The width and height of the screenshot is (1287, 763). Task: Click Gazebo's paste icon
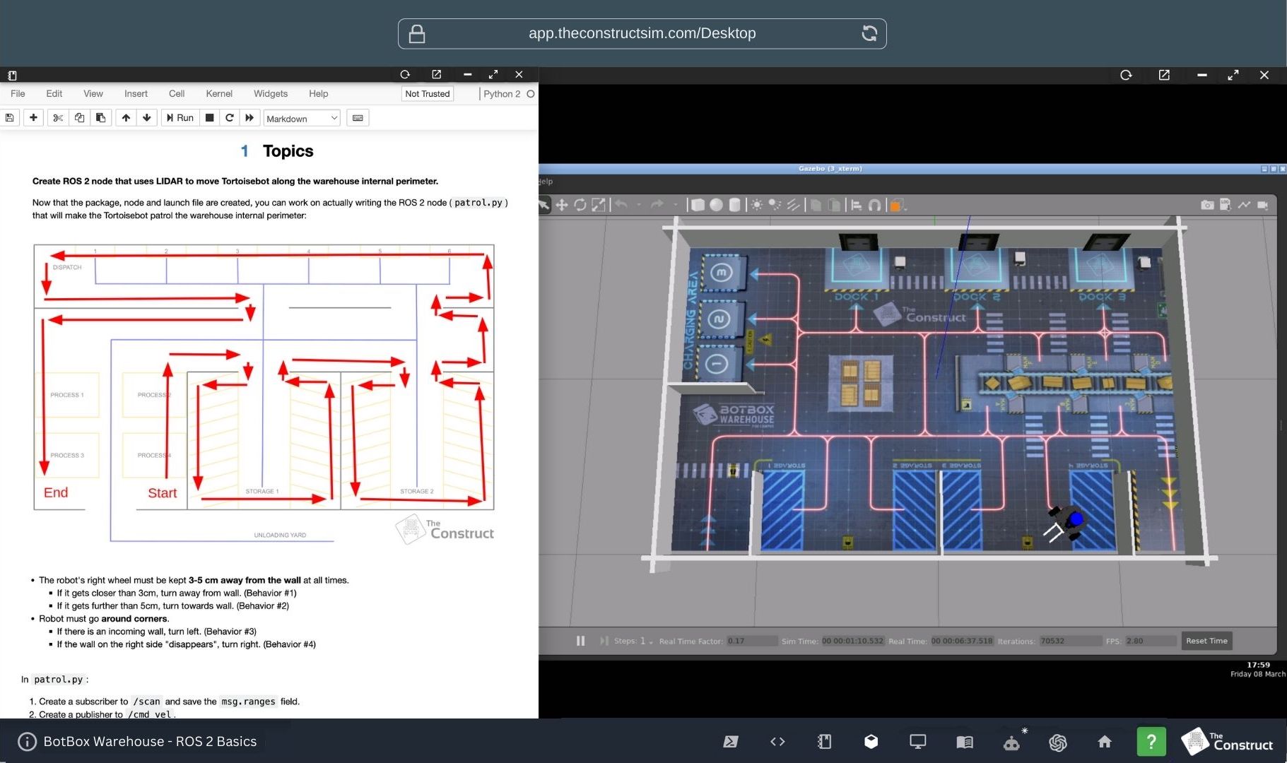(x=835, y=205)
